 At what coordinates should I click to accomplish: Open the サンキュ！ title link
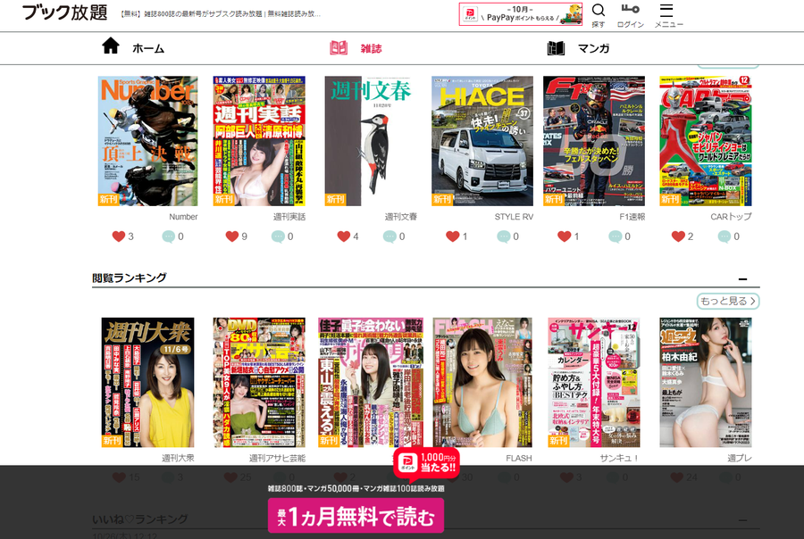[619, 458]
